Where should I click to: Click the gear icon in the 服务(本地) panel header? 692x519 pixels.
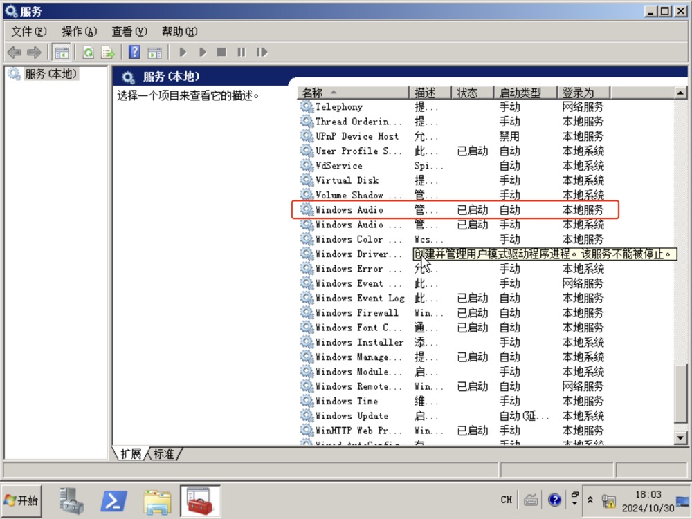click(x=128, y=77)
